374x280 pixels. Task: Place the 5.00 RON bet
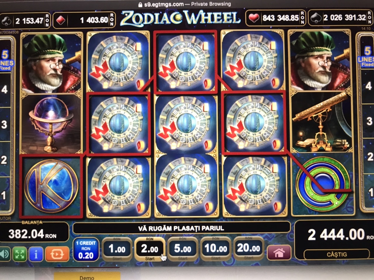click(183, 249)
